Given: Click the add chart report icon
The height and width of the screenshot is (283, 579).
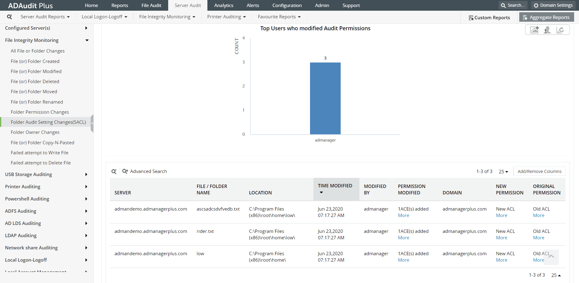Looking at the screenshot, I should click(x=535, y=30).
